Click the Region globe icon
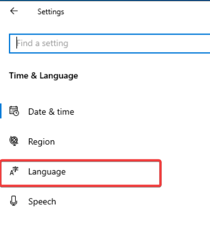The height and width of the screenshot is (240, 210). click(x=14, y=141)
